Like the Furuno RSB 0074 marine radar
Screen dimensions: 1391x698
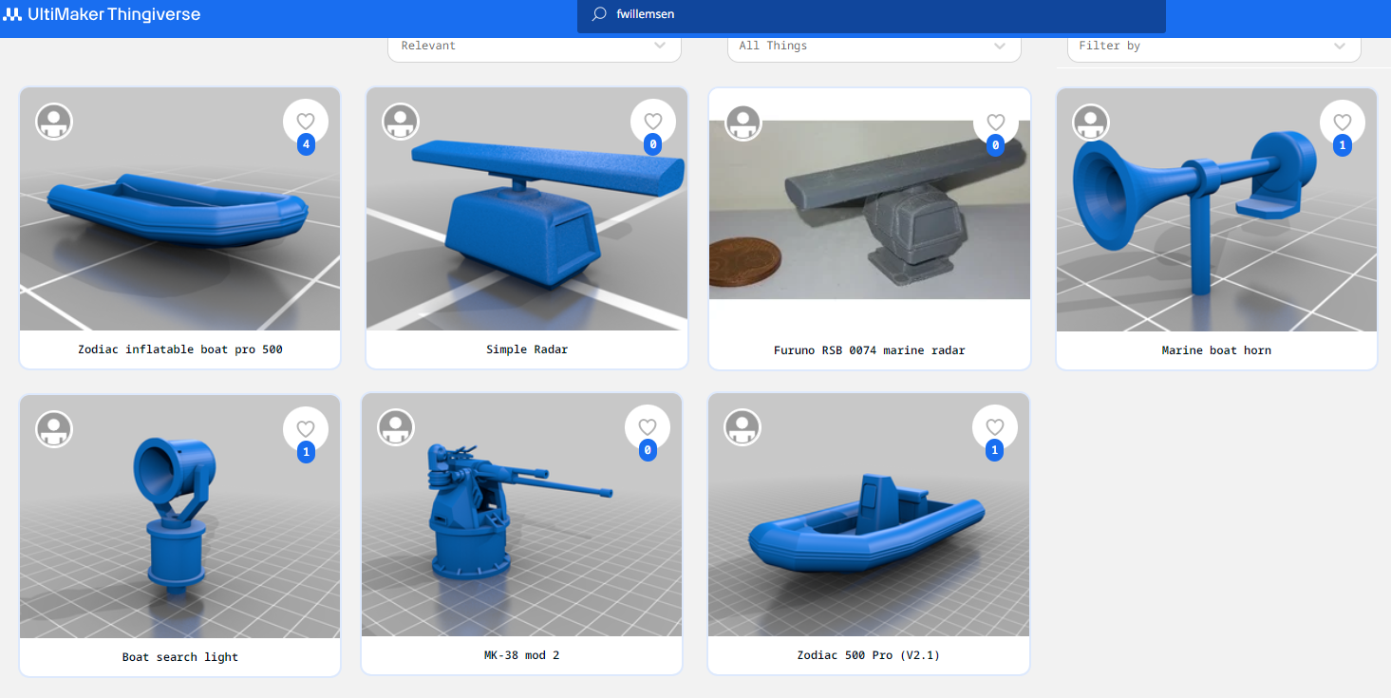point(996,123)
